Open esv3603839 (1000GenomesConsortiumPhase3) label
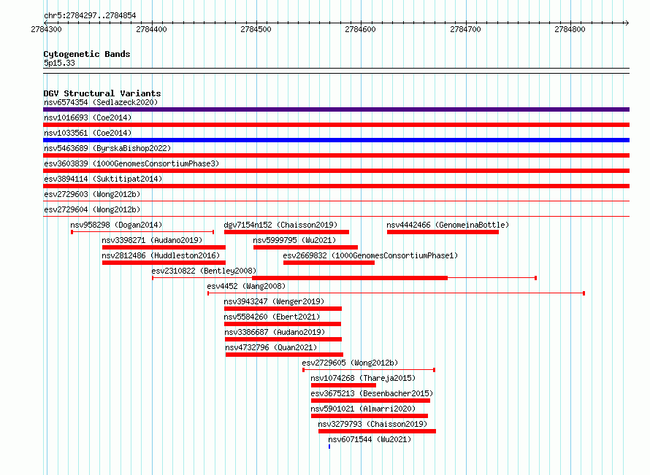The height and width of the screenshot is (475, 650). tap(131, 163)
